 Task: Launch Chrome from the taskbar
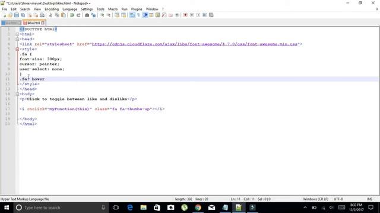coord(198,208)
